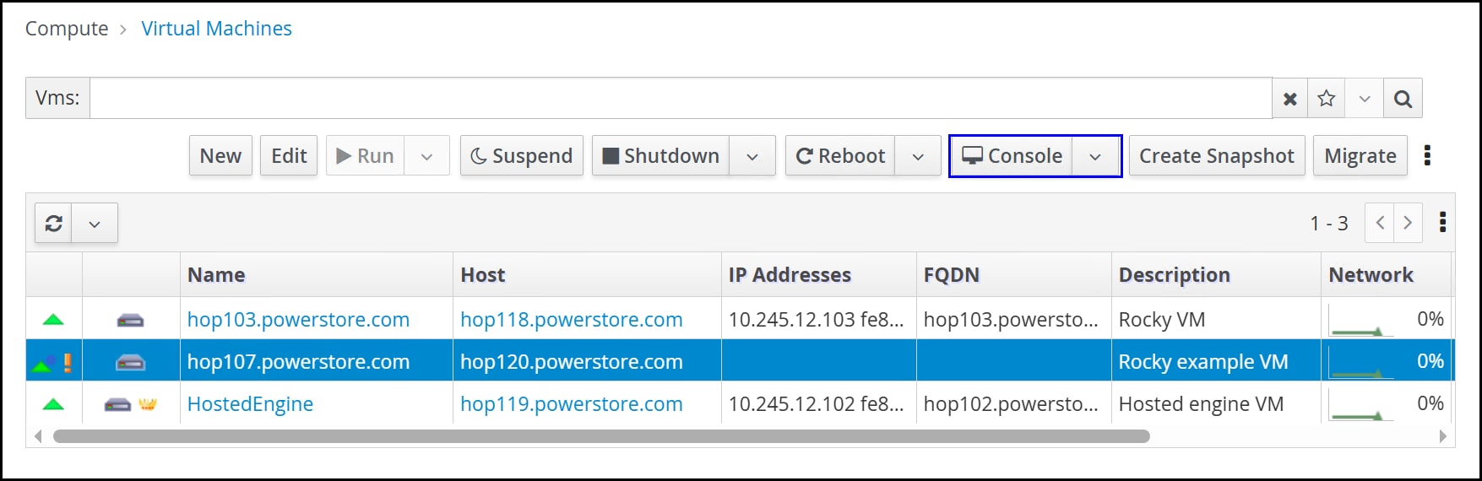Open the refresh interval dropdown arrow

click(x=95, y=224)
